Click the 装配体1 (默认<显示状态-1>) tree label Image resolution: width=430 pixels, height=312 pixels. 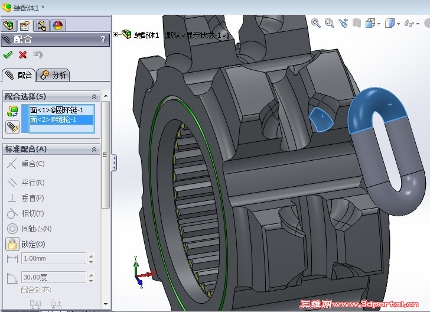click(x=181, y=35)
